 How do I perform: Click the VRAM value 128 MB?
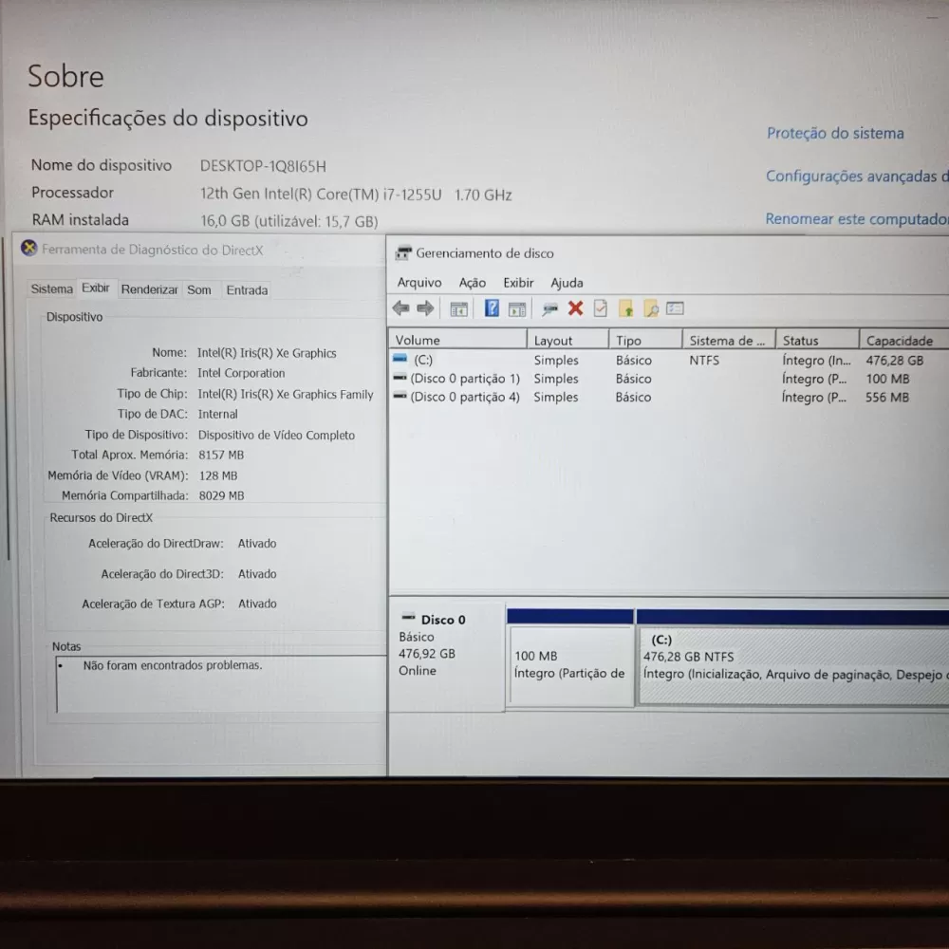(x=218, y=475)
